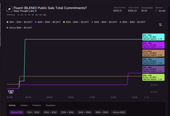Click the Fluent logo icon
Screen dimensions: 170x116
10,9
